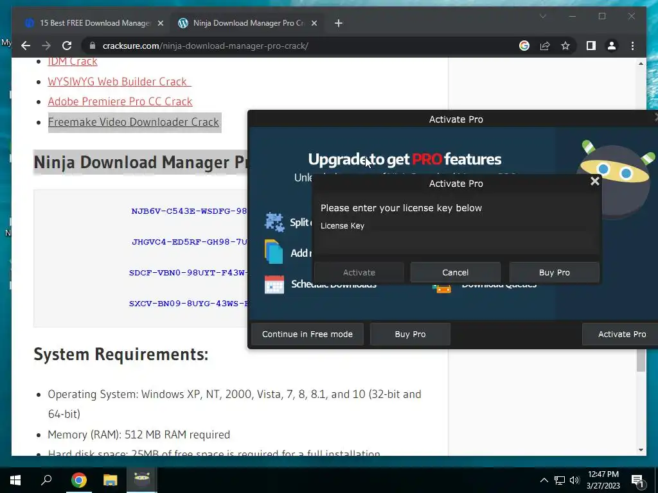Show hidden system tray icons
This screenshot has width=658, height=493.
[x=544, y=480]
